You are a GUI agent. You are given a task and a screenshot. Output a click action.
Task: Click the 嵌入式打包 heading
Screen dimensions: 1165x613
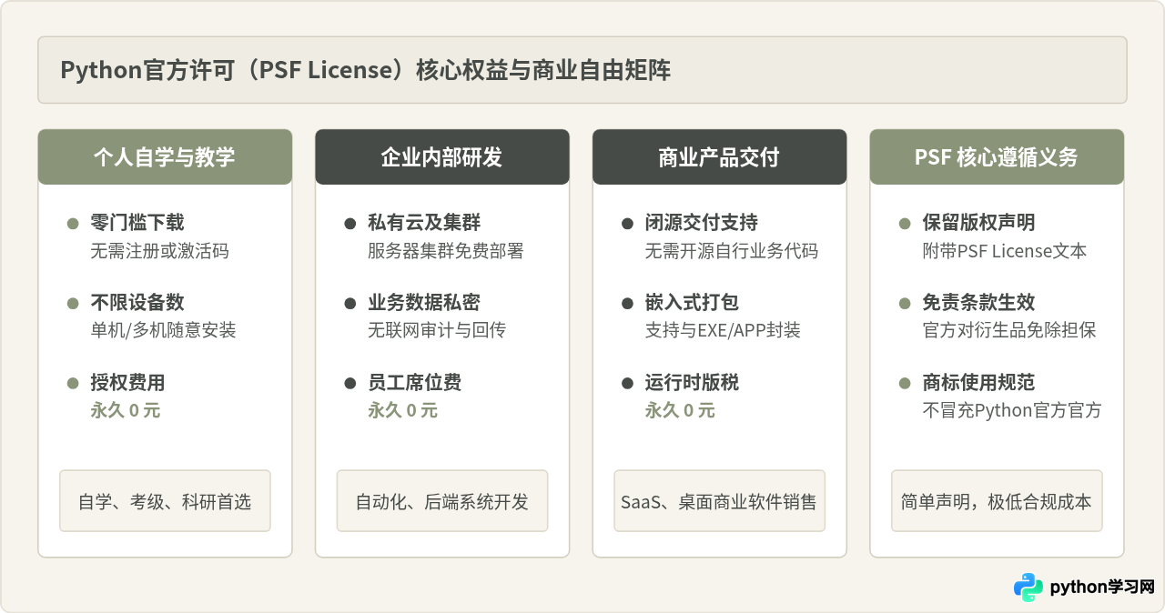[692, 303]
